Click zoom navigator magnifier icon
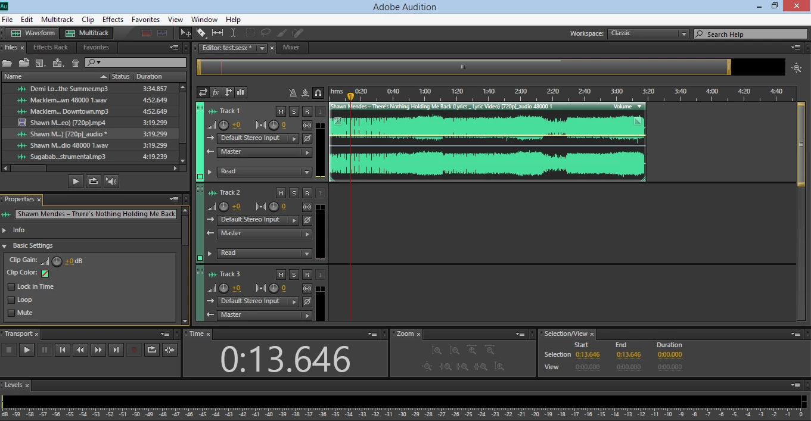This screenshot has width=811, height=421. click(x=797, y=68)
